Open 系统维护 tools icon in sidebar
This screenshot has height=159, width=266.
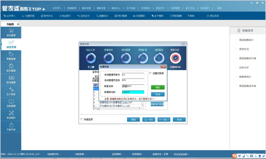[11, 113]
